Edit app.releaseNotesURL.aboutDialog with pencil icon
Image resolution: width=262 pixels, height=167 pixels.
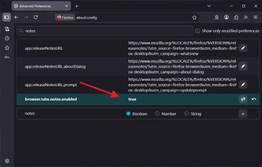[x=243, y=66]
